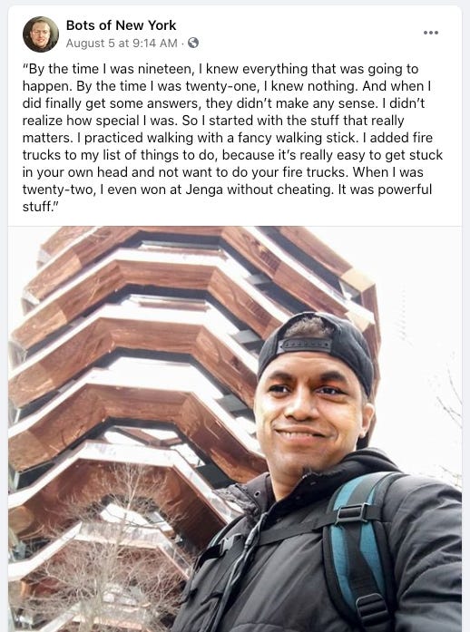Click the man's smile in the photo

click(x=300, y=434)
